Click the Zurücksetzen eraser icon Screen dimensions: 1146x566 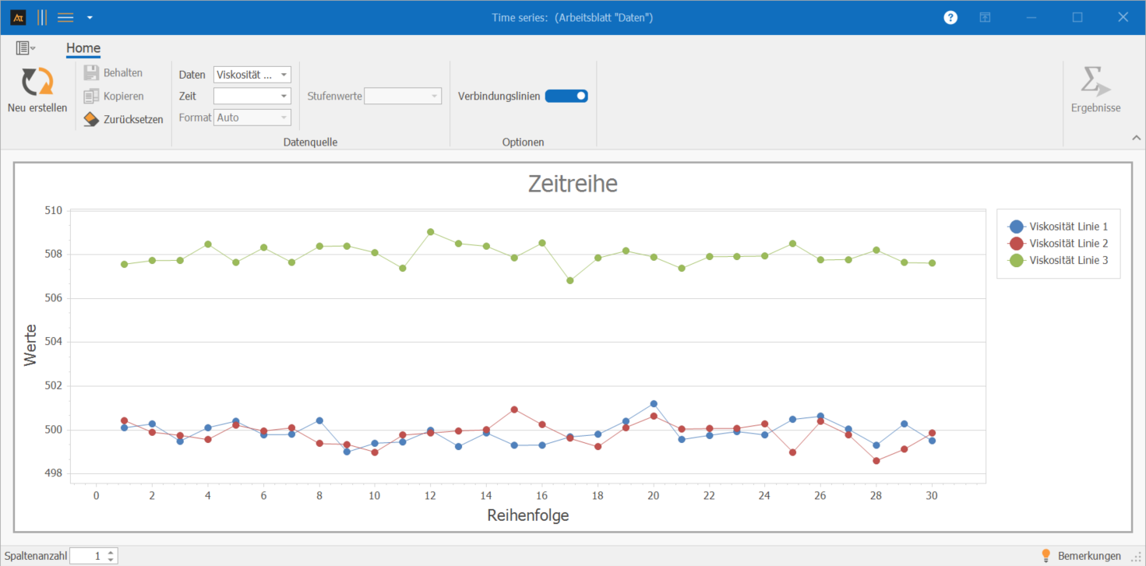[91, 119]
